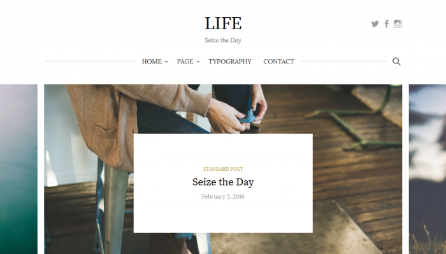Go to the TYPOGRAPHY page

point(230,62)
